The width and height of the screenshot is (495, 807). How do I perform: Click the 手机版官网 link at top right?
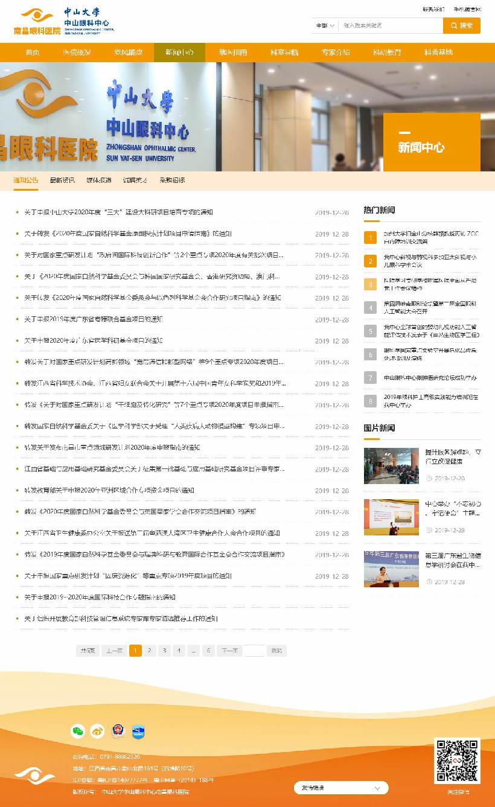tap(467, 10)
